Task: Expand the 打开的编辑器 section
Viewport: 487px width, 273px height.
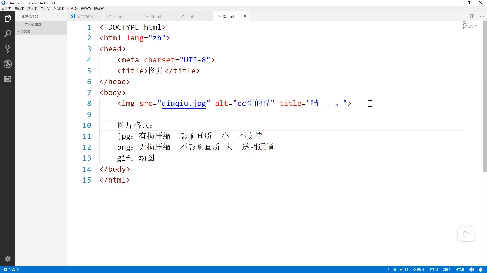Action: tap(31, 25)
